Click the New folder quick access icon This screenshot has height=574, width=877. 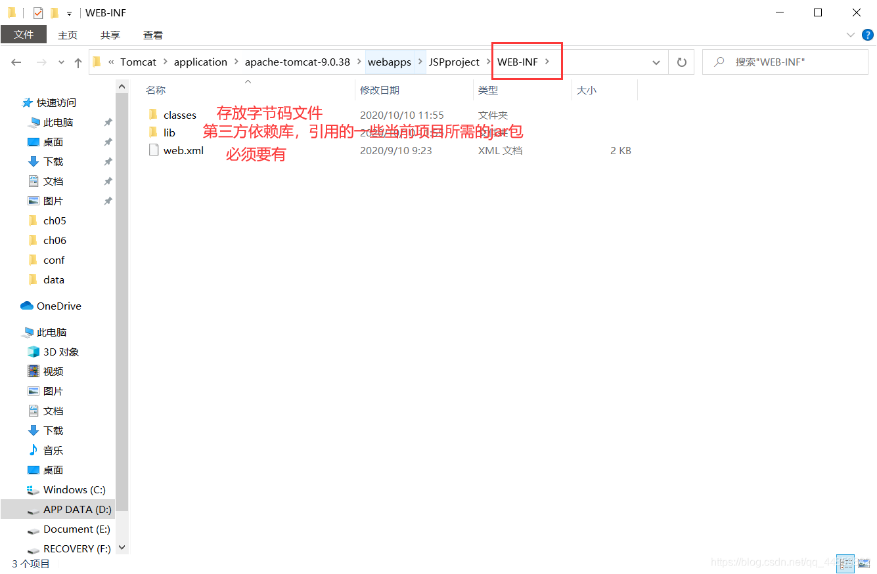55,12
